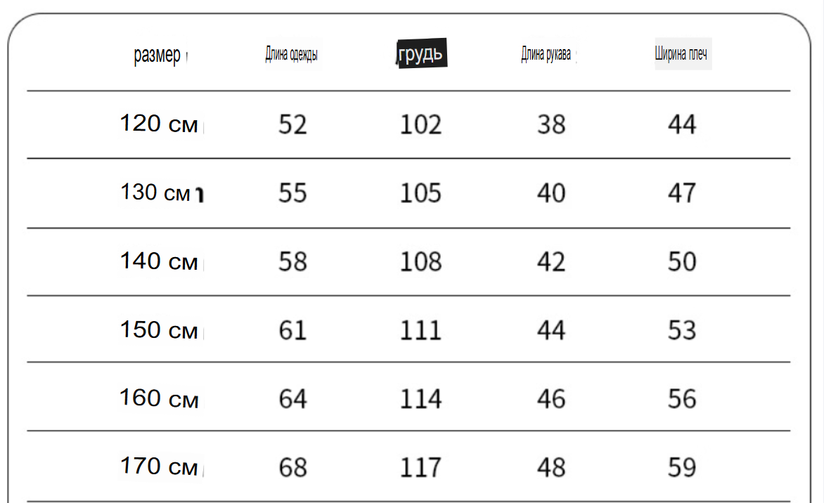Select the 120 см size row label

pos(159,124)
